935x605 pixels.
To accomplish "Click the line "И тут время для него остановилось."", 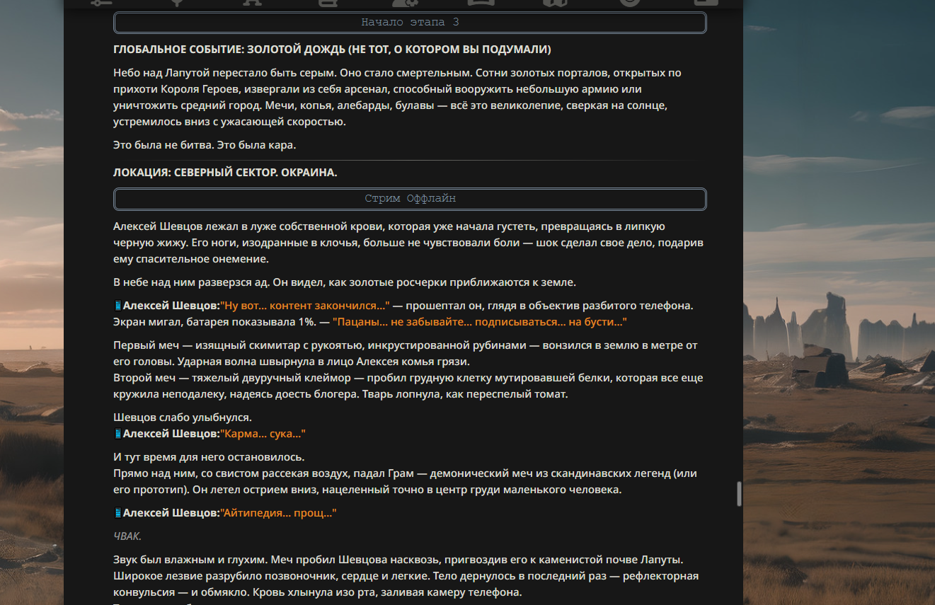I will pyautogui.click(x=209, y=457).
